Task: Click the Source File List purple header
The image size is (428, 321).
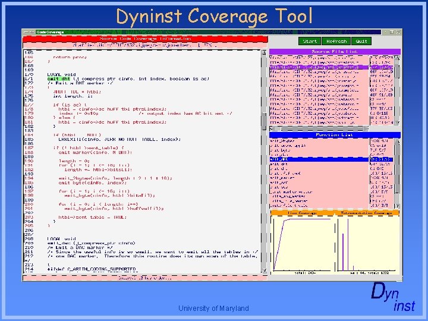Action: [335, 52]
